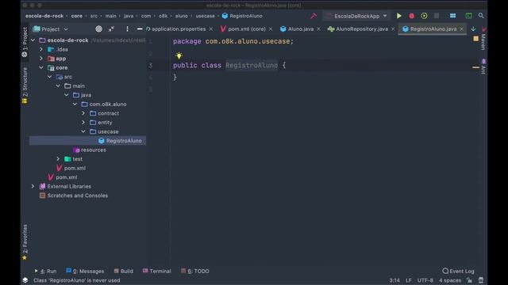This screenshot has height=285, width=508.
Task: Close the Aluno.java tab
Action: 318,29
